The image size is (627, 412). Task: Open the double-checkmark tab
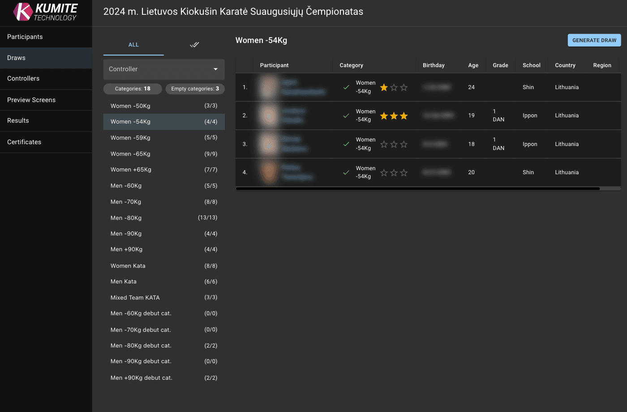[194, 45]
